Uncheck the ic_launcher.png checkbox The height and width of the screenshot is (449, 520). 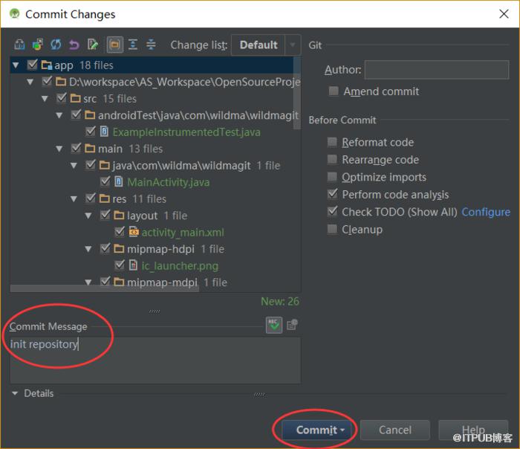click(120, 265)
